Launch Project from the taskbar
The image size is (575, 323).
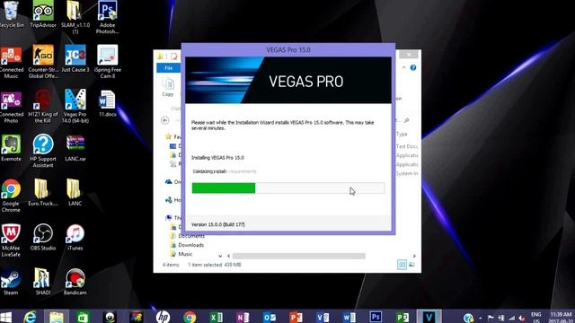402,317
